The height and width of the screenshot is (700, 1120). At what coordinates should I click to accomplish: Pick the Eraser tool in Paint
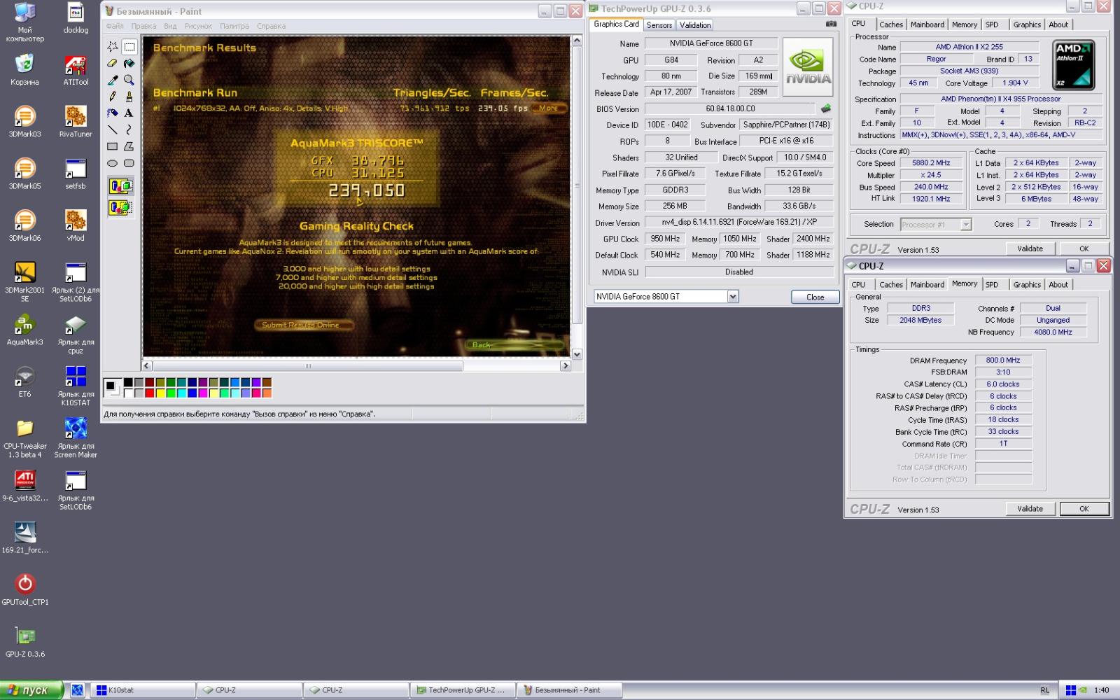click(113, 64)
